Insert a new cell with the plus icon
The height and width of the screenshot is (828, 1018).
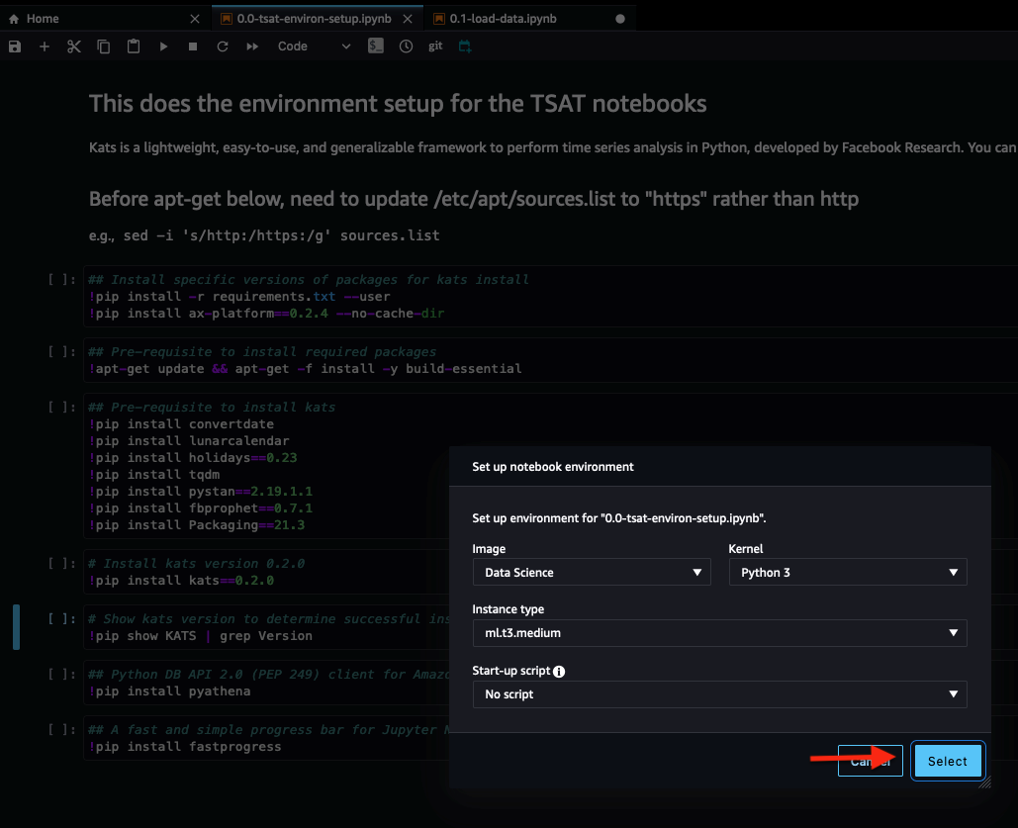(44, 46)
